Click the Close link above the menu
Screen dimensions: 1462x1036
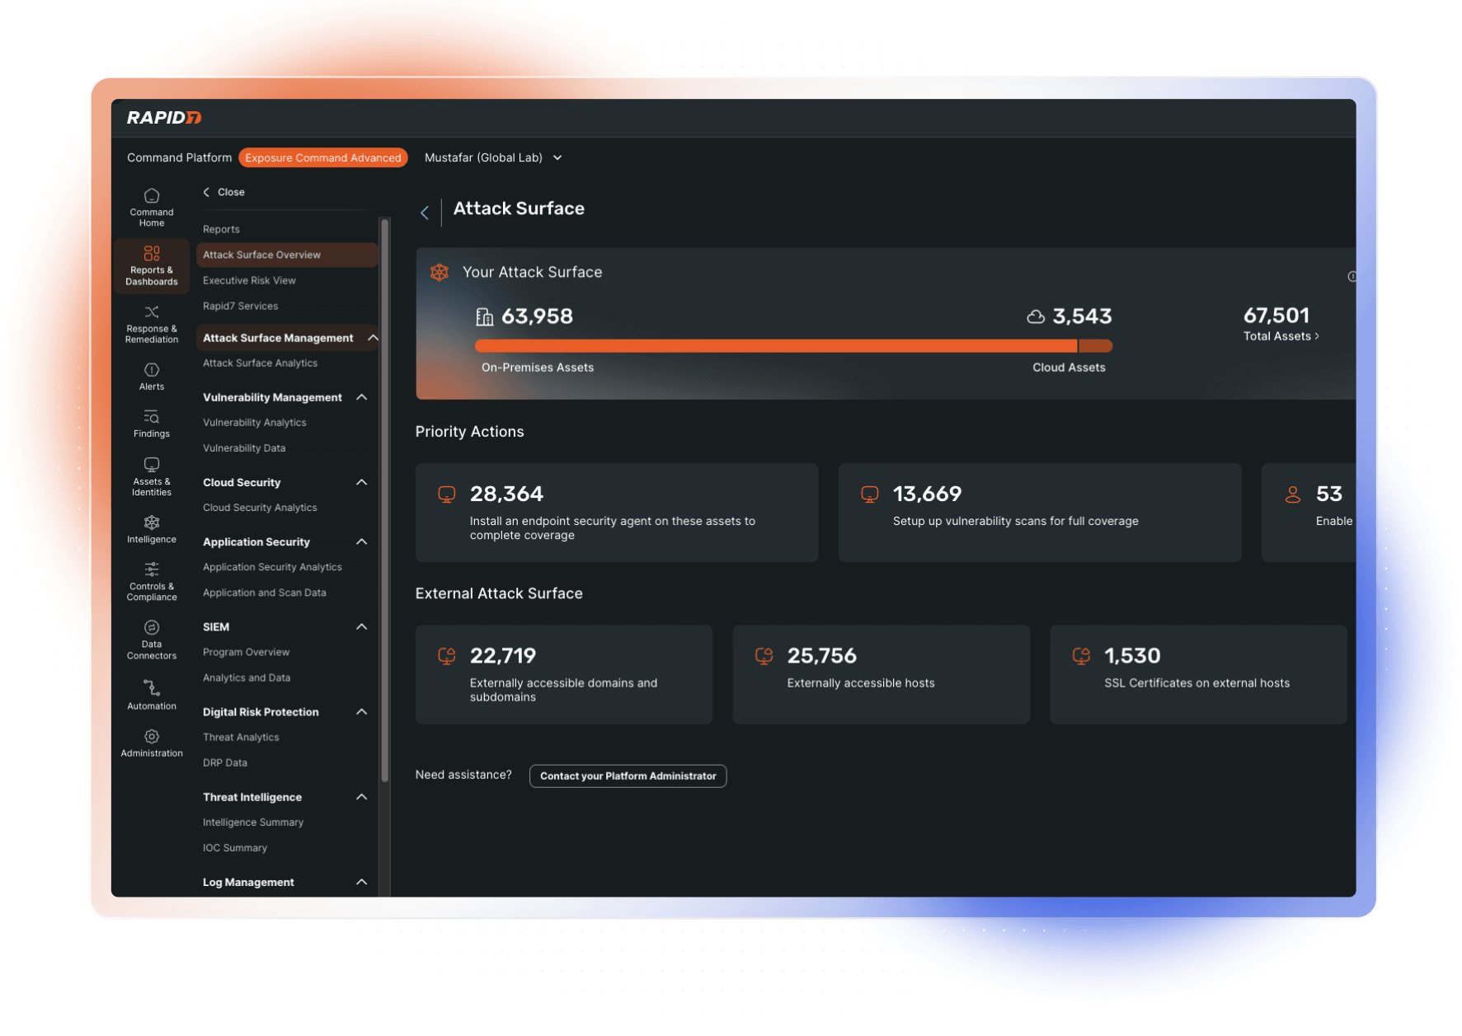pos(224,192)
